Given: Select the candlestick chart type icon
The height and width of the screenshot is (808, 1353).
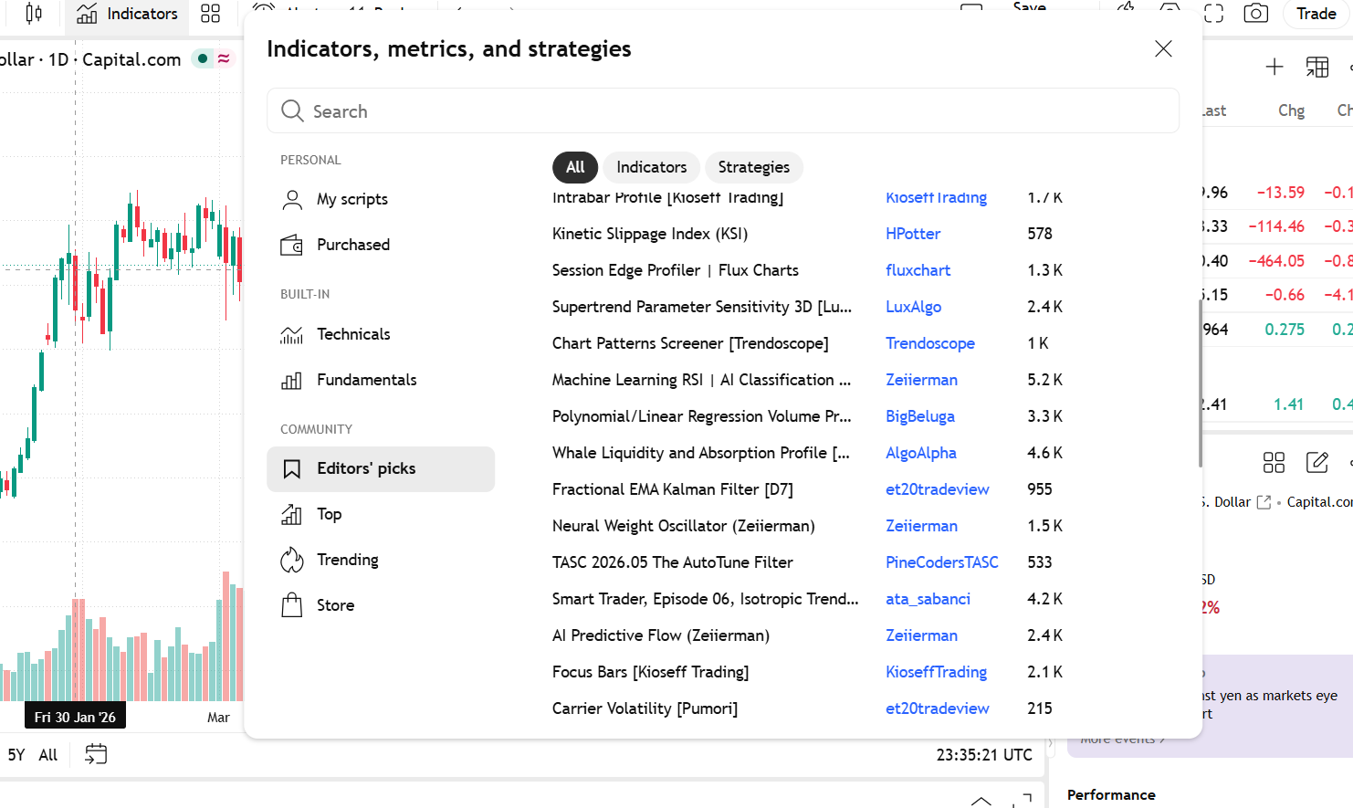Looking at the screenshot, I should click(x=34, y=14).
